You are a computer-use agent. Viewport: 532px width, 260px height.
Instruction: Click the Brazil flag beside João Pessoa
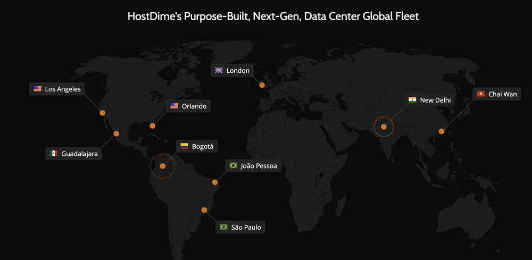click(233, 165)
